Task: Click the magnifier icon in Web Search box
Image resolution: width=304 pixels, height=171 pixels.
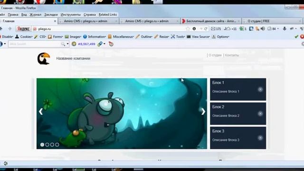Action: (63, 44)
